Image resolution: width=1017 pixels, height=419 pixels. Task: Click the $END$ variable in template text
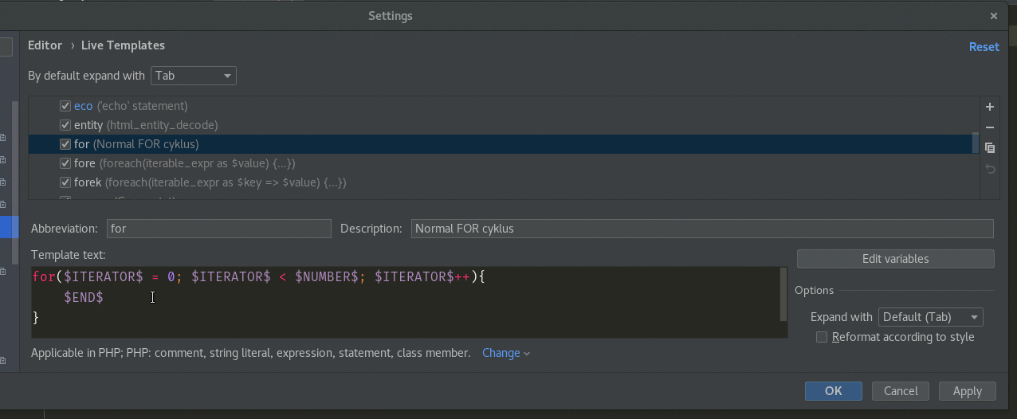84,297
